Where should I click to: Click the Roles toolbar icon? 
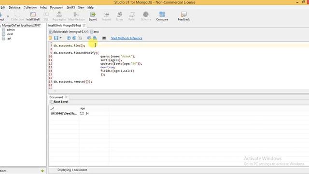point(132,16)
